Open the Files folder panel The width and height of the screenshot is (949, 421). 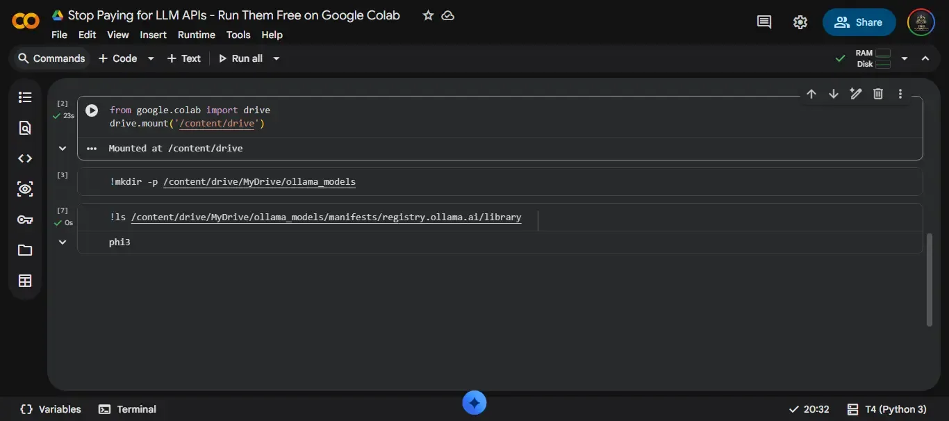pyautogui.click(x=25, y=250)
